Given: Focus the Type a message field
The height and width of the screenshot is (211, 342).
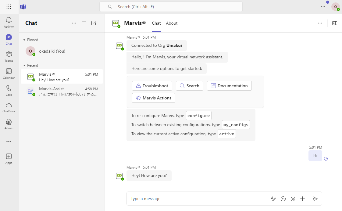Looking at the screenshot, I should tap(195, 199).
